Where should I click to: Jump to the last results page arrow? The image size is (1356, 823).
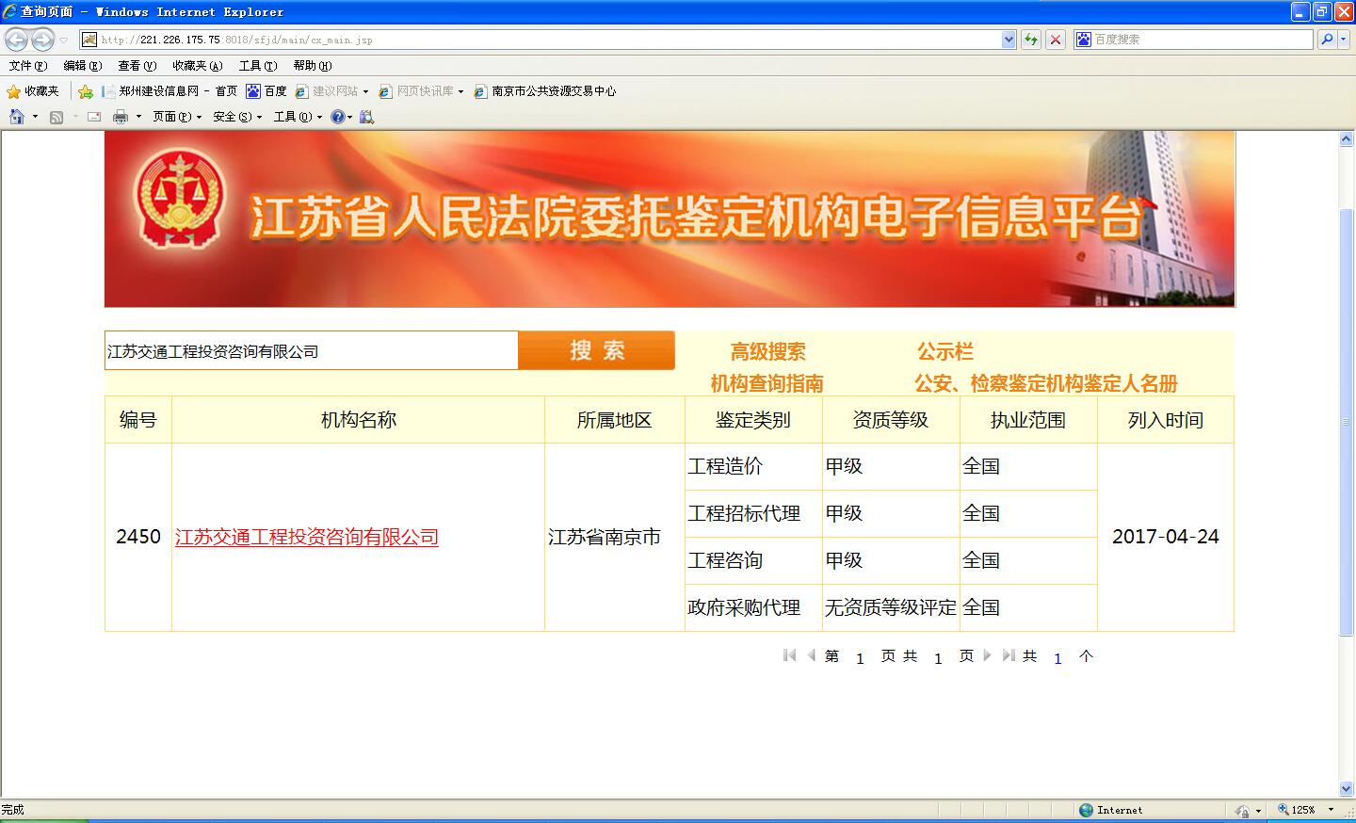[x=1008, y=655]
